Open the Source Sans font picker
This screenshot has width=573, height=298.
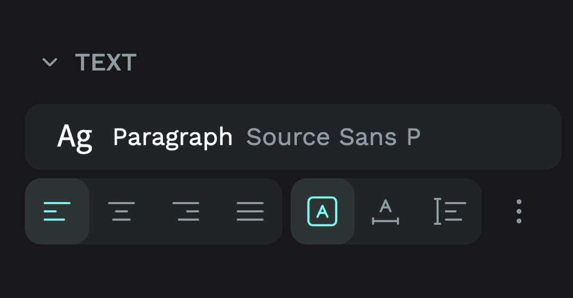click(x=333, y=137)
